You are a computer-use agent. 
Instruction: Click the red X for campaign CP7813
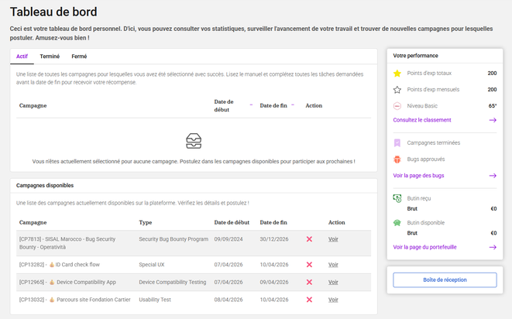(x=309, y=239)
